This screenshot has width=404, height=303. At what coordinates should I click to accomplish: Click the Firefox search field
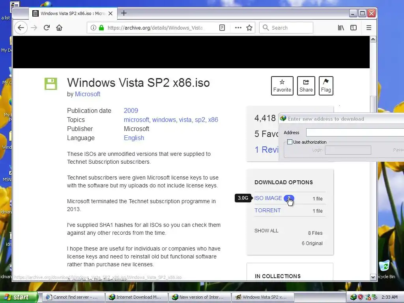[x=286, y=28]
